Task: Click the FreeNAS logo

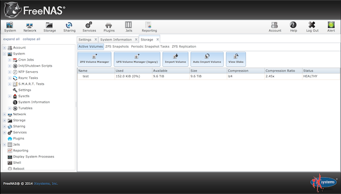Action: pyautogui.click(x=35, y=10)
